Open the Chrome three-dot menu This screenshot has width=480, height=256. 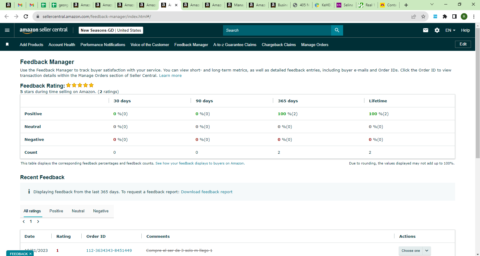474,16
